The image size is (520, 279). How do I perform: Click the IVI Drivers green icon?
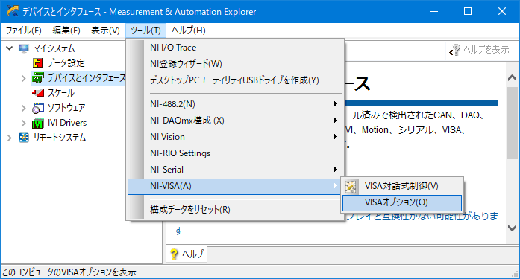(38, 123)
